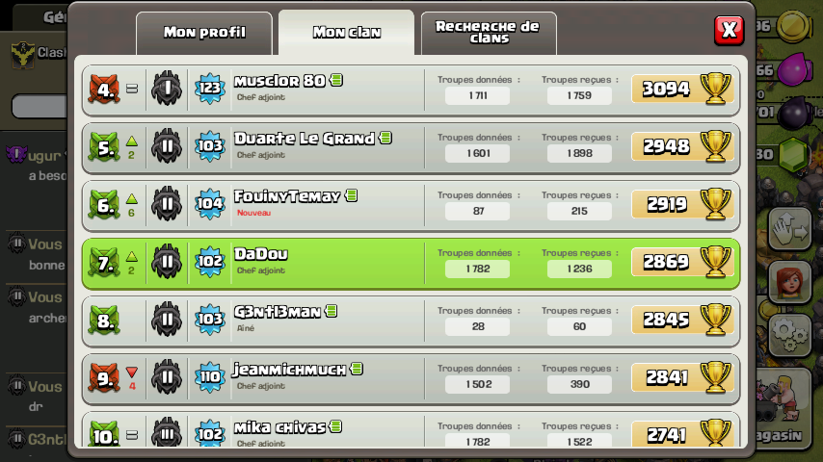Tap the red rank 9 shield for jeanmichmuch
Viewport: 823px width, 462px height.
coord(104,377)
